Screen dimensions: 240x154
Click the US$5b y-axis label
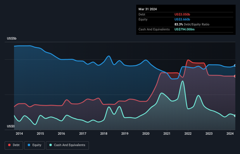tap(12, 38)
